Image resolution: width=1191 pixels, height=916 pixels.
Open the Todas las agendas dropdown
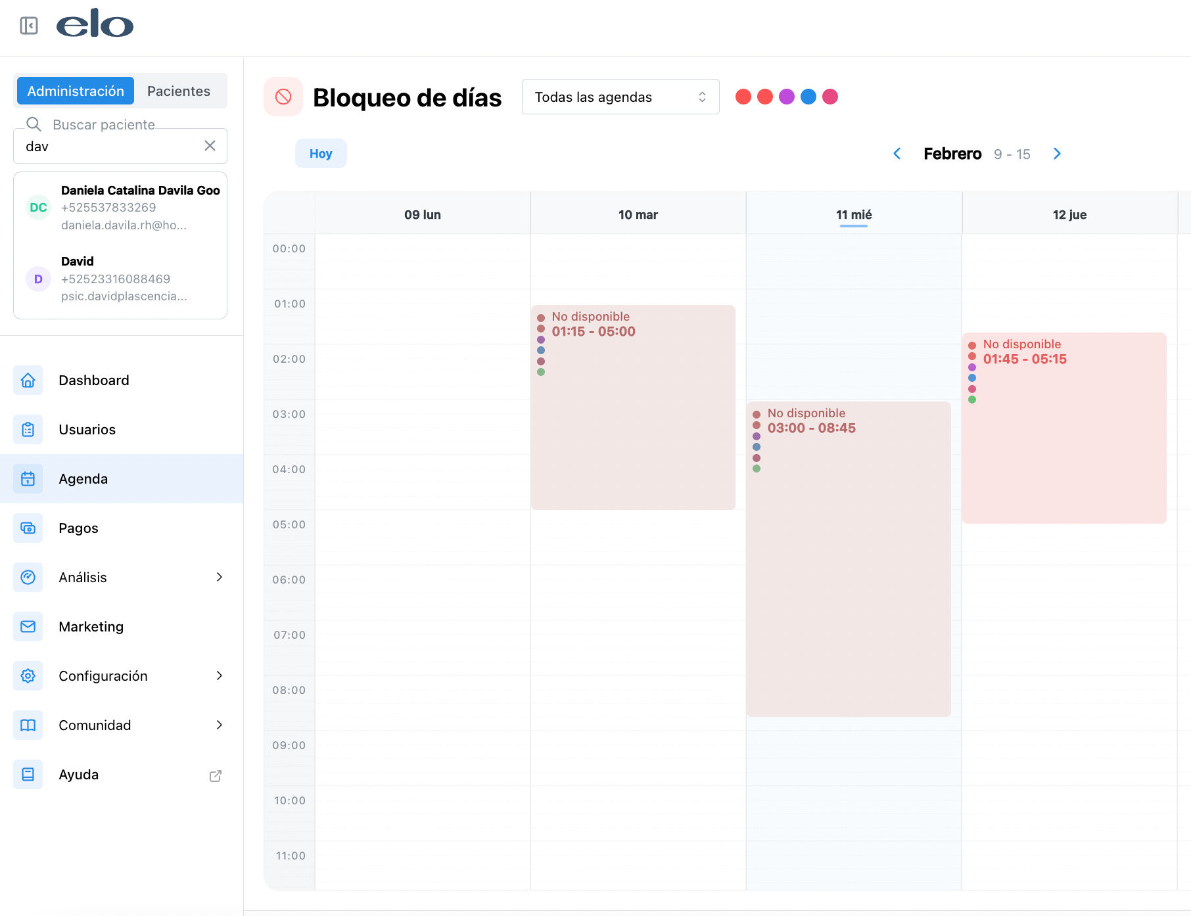(x=620, y=97)
